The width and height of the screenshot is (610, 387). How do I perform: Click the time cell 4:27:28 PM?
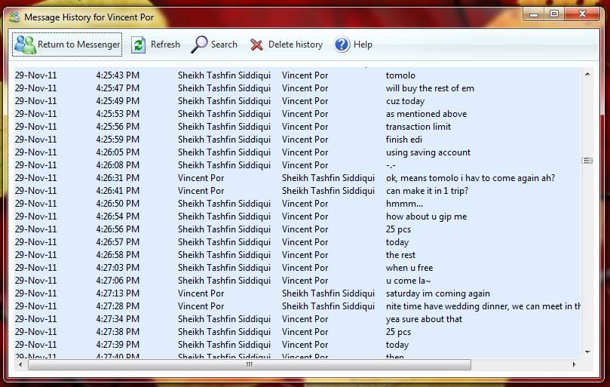[x=118, y=306]
